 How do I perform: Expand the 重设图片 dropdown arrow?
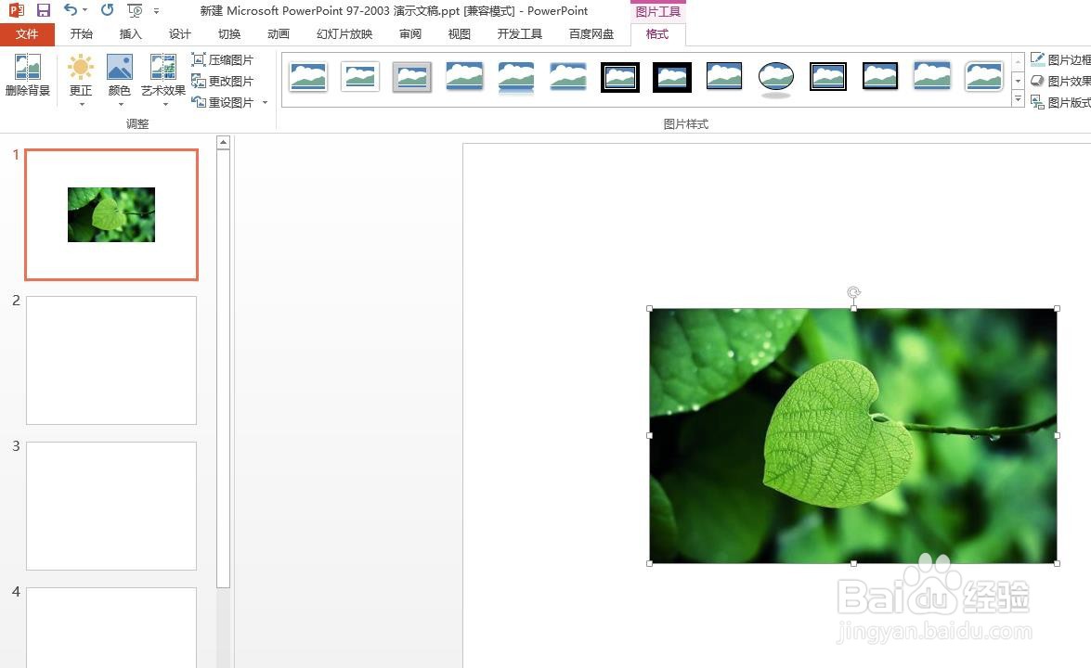tap(266, 103)
